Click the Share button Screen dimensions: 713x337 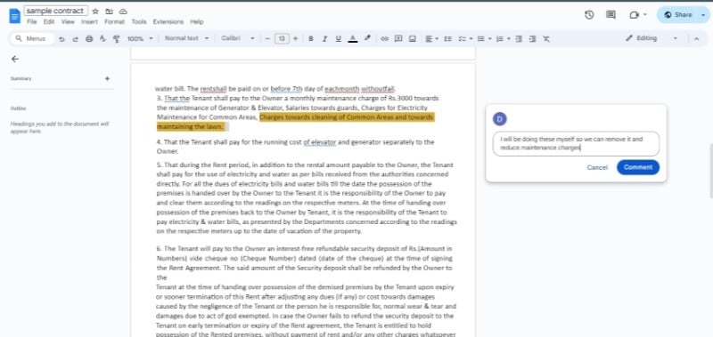coord(678,15)
